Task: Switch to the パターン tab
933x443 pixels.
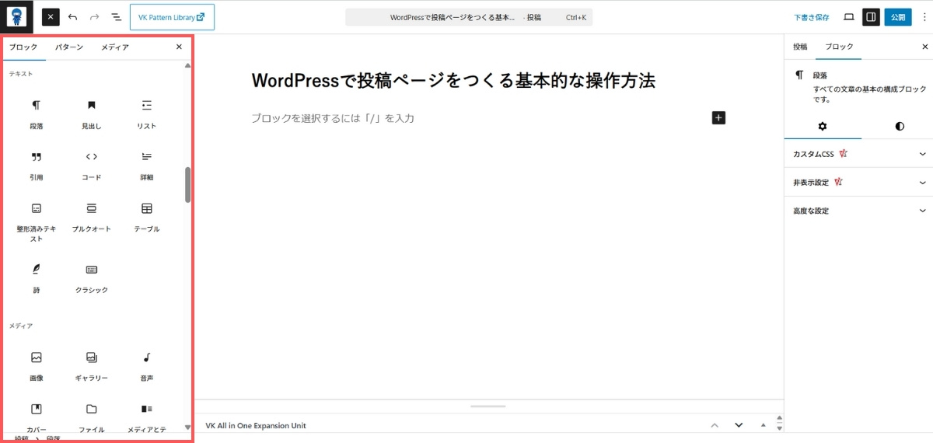Action: point(69,47)
